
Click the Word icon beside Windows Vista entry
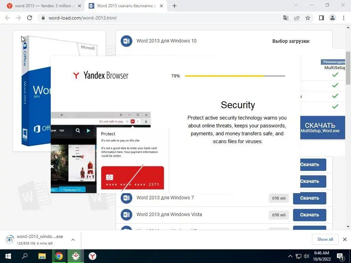pos(126,215)
